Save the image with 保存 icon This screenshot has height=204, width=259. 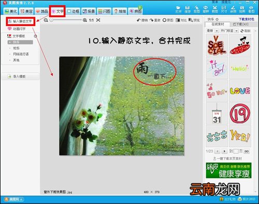pyautogui.click(x=188, y=9)
